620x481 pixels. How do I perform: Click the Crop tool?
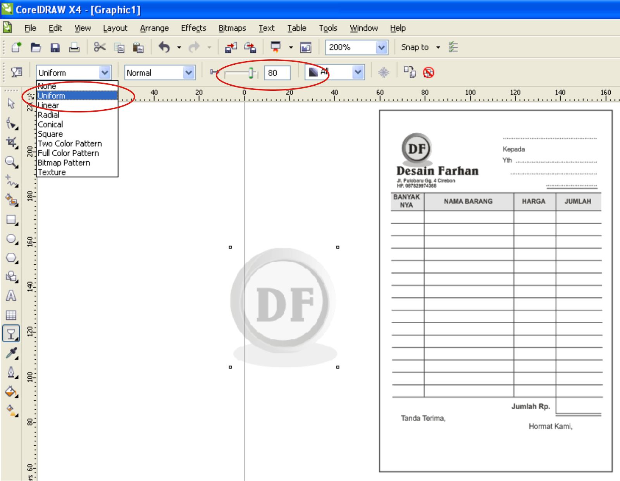tap(10, 142)
